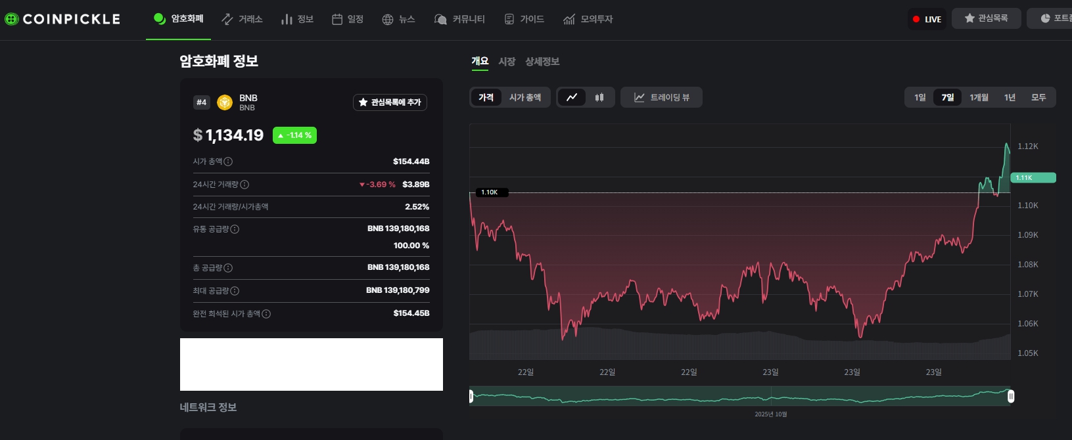The image size is (1072, 440).
Task: Switch to line chart view icon
Action: pos(572,97)
